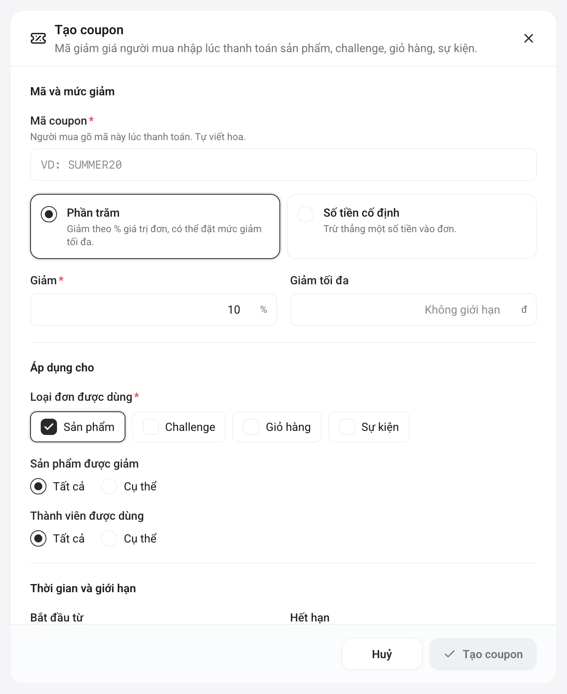Enable the Challenge order type

179,427
